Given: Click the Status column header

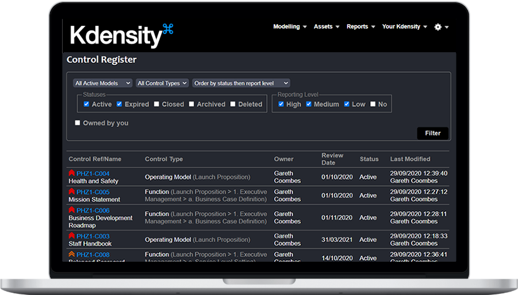Looking at the screenshot, I should pyautogui.click(x=369, y=159).
